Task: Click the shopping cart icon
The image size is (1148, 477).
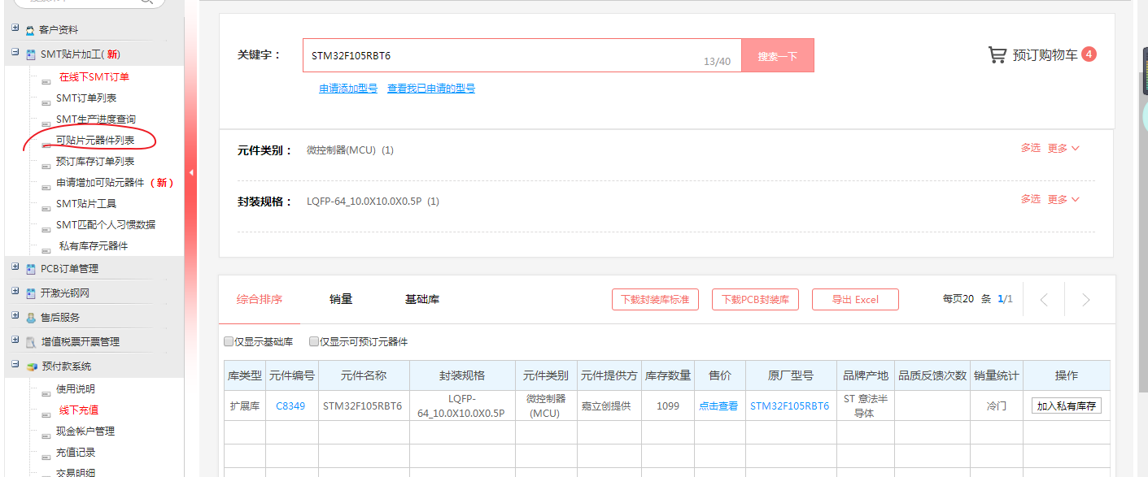Action: pos(997,54)
